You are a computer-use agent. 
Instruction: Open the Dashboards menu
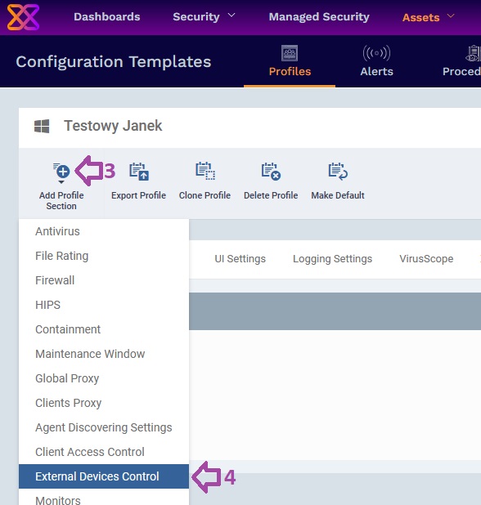click(106, 16)
